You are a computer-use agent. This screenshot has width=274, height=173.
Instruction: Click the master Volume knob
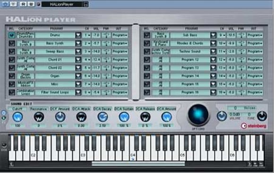pos(222,116)
